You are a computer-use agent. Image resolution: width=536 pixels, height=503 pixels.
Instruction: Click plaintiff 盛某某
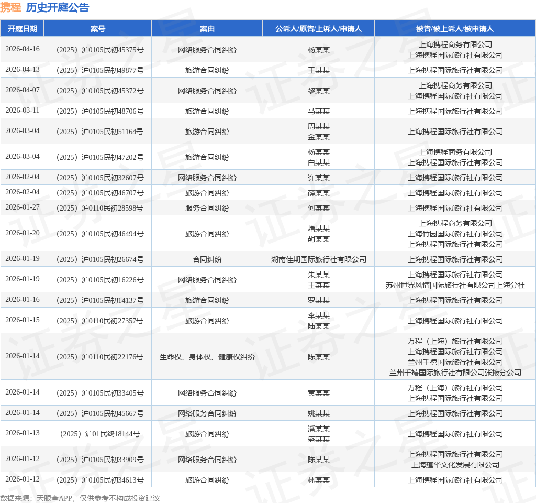(x=319, y=440)
